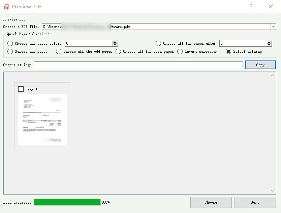
Task: Check the Page 1 checkbox
Action: pos(21,89)
